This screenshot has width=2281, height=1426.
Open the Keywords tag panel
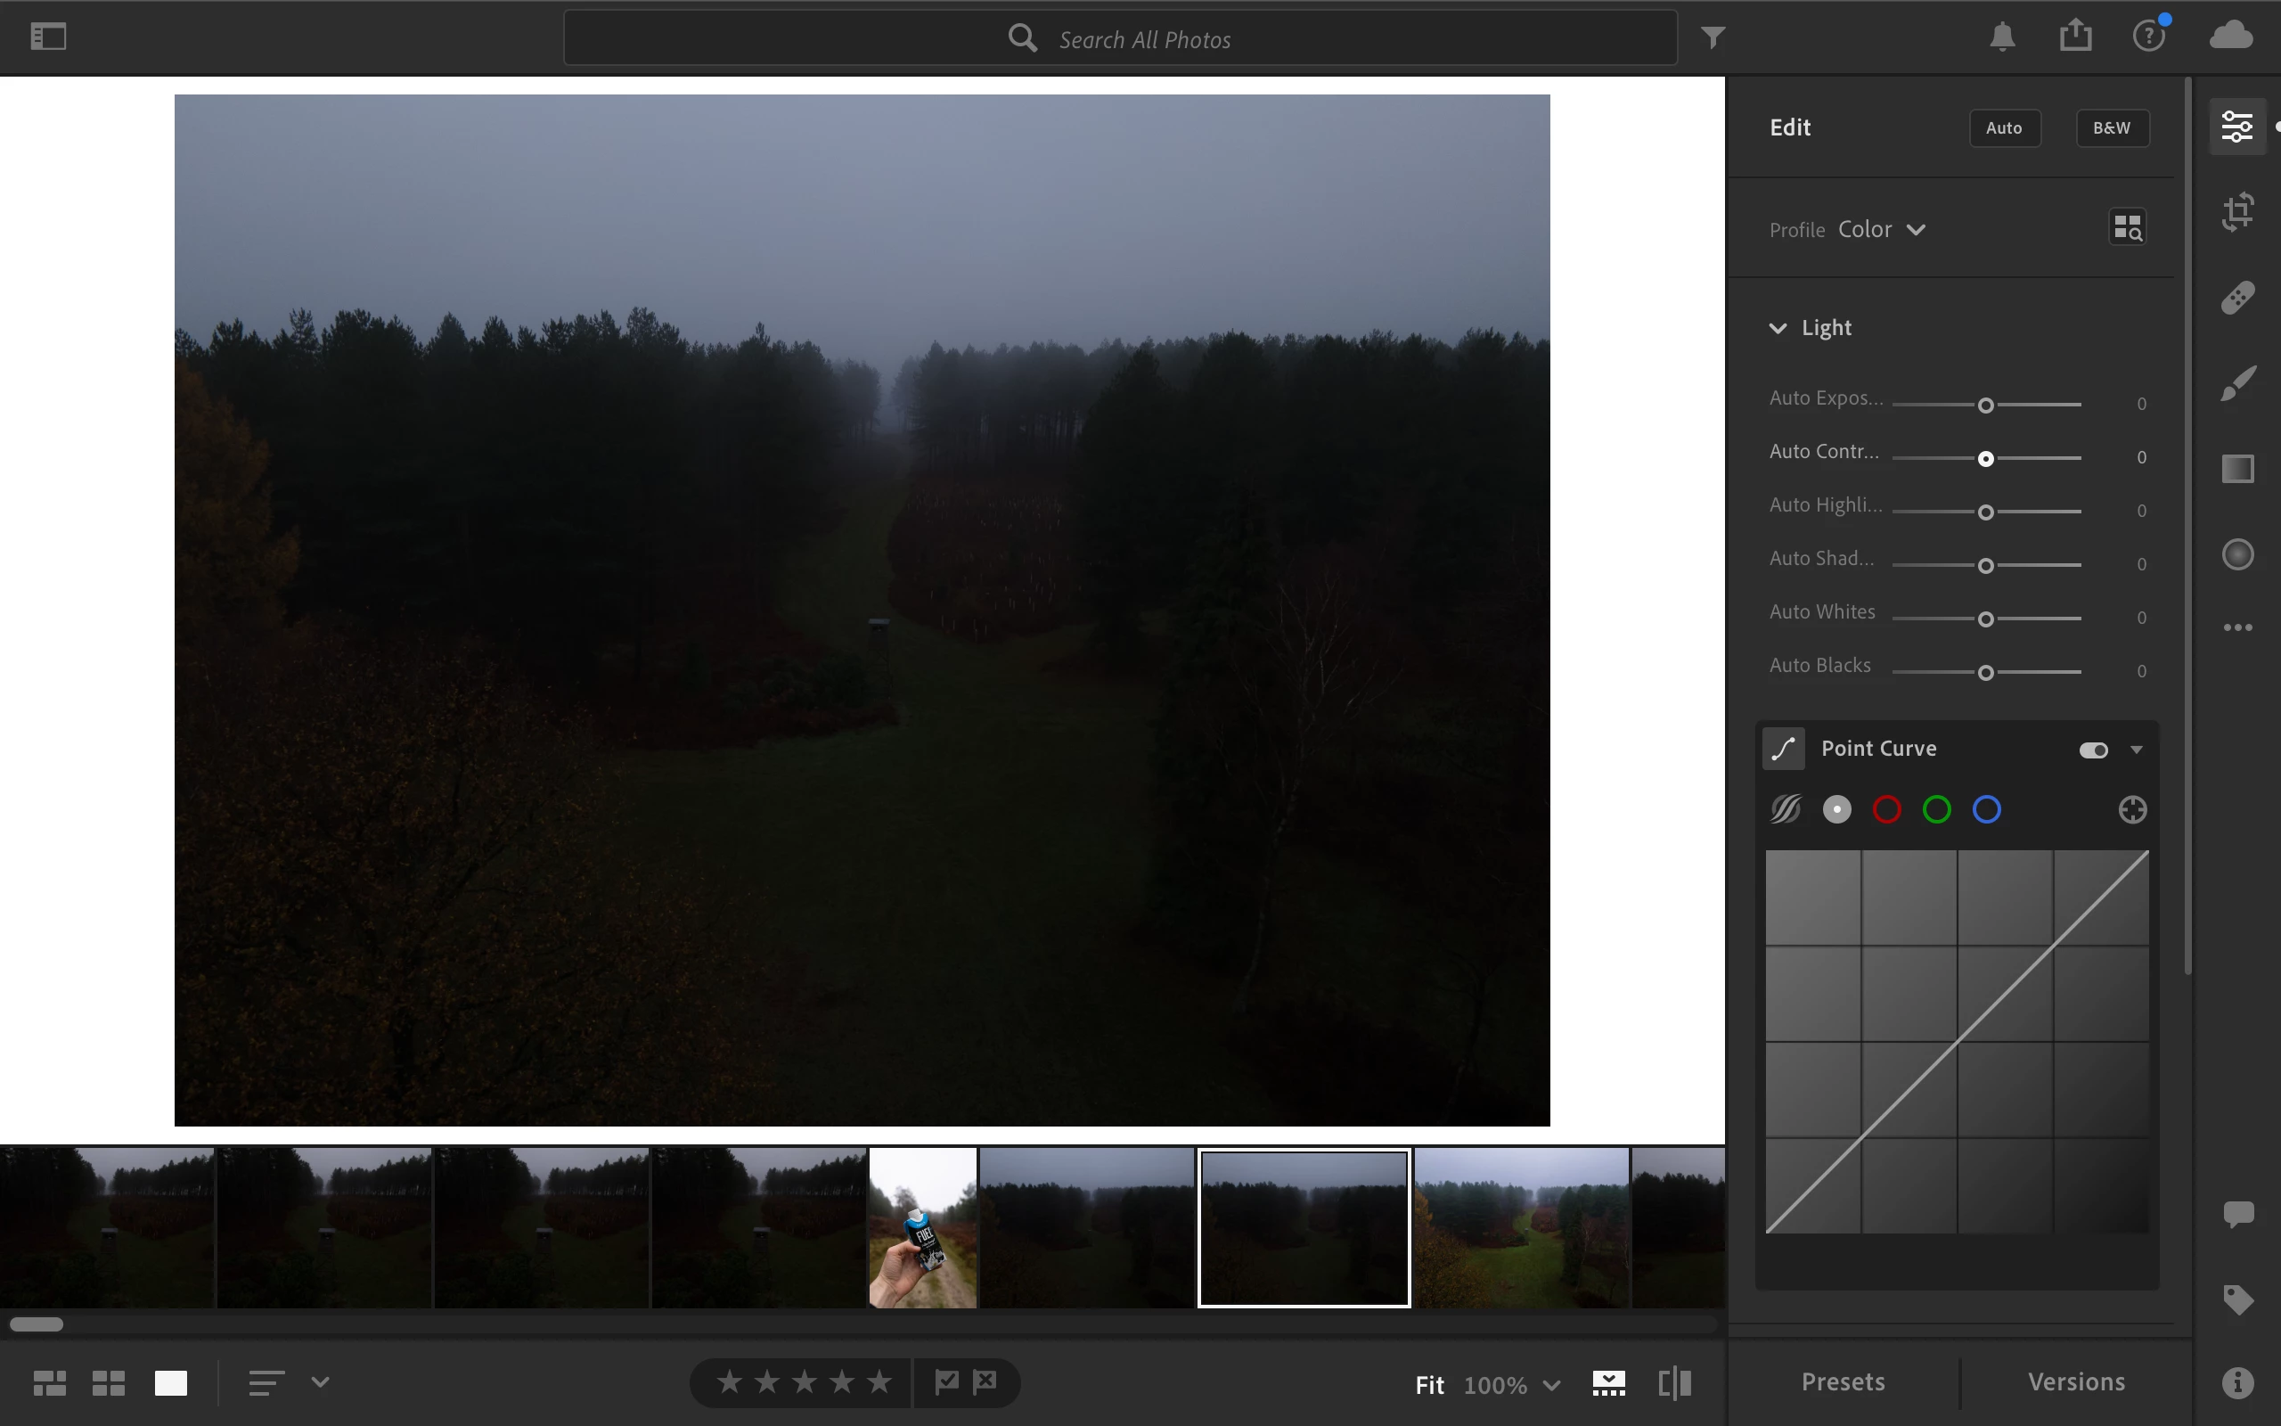pos(2236,1299)
